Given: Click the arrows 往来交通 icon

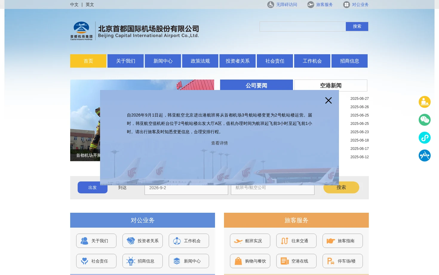Looking at the screenshot, I should pyautogui.click(x=285, y=241).
